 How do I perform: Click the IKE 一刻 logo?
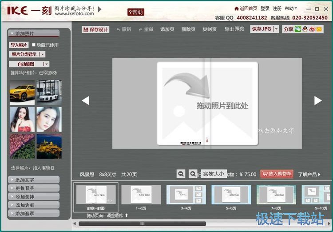(x=29, y=11)
